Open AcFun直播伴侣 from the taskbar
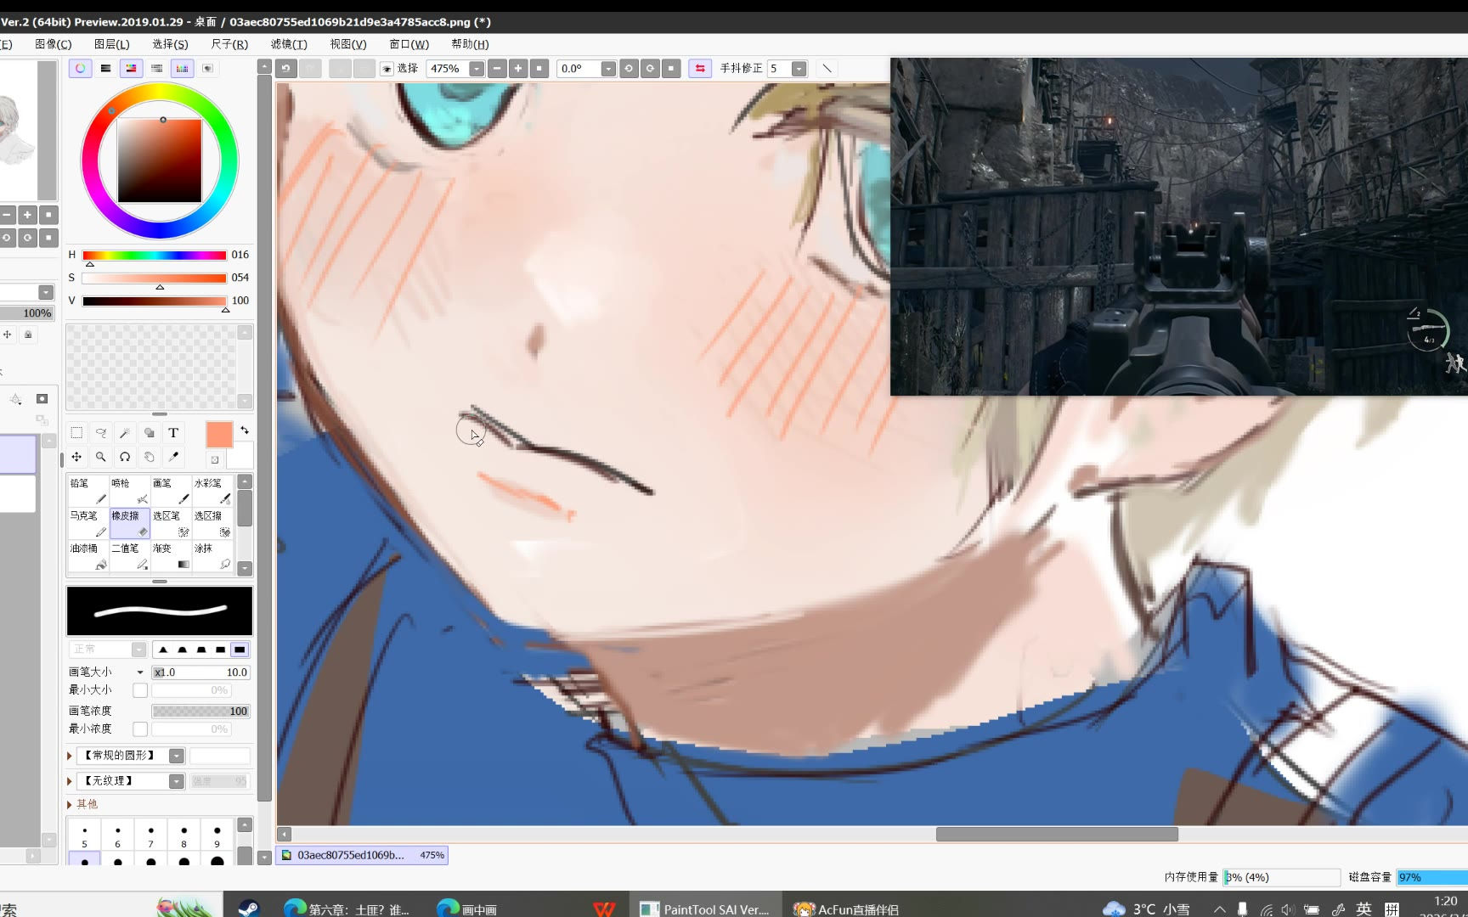 pyautogui.click(x=846, y=909)
